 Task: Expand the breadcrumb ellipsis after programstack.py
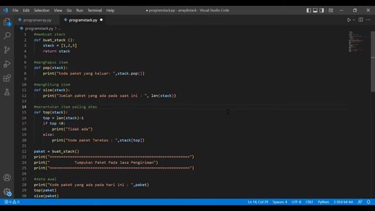tap(59, 28)
